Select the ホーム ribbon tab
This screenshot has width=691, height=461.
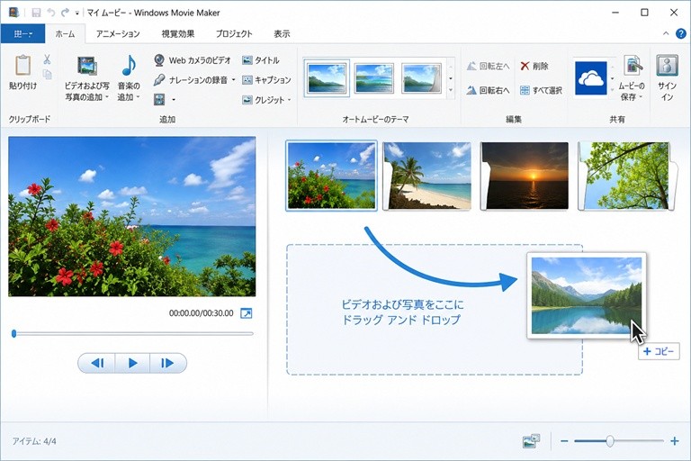(x=65, y=34)
